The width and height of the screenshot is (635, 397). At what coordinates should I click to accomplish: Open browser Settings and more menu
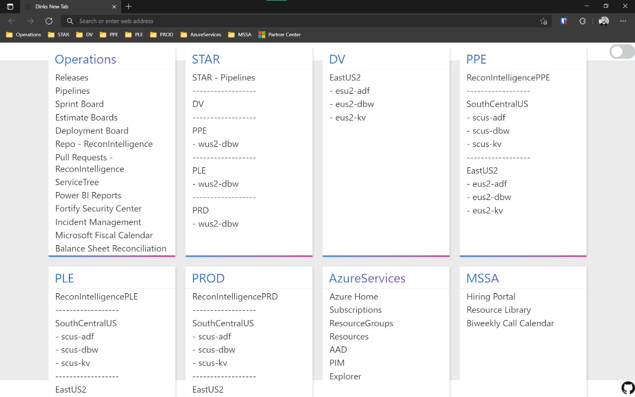tap(623, 21)
